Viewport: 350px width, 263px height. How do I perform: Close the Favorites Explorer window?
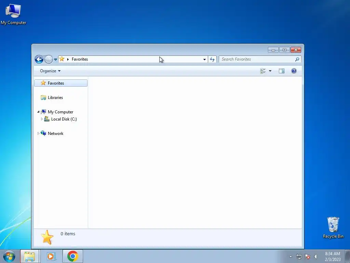click(296, 50)
